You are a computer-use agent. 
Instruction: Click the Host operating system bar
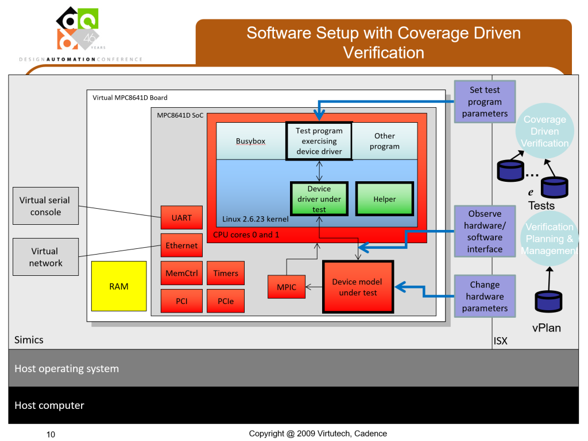(293, 368)
